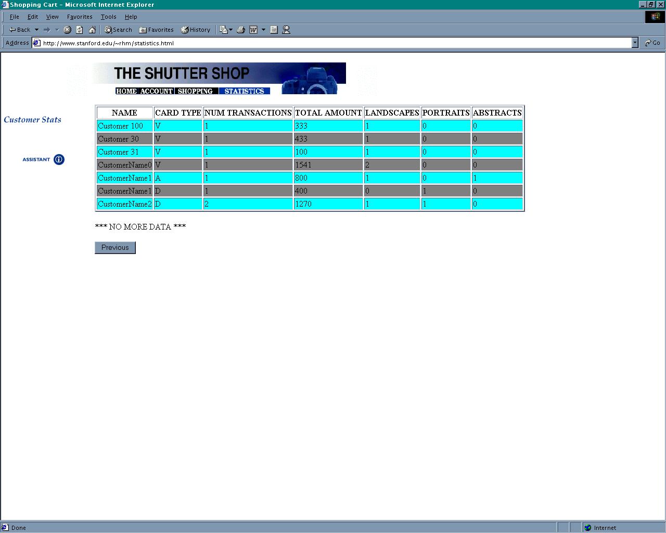Screen dimensions: 666x533
Task: Open the SHOPPING navigation link
Action: (x=195, y=91)
